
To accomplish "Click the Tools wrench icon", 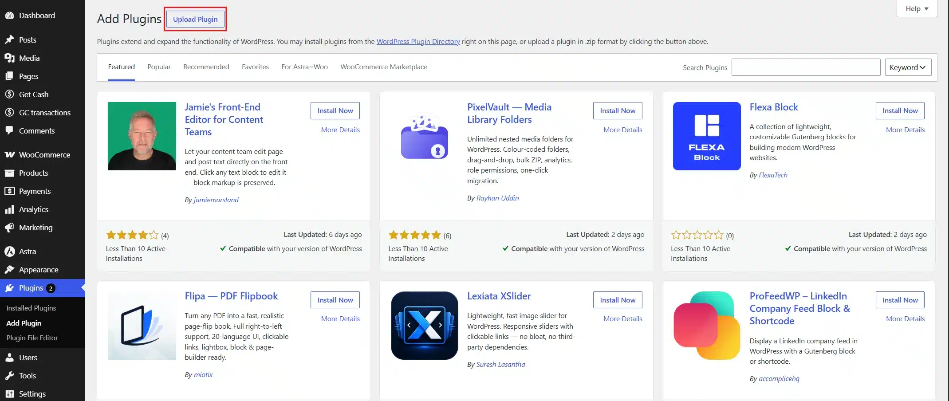I will tap(9, 376).
